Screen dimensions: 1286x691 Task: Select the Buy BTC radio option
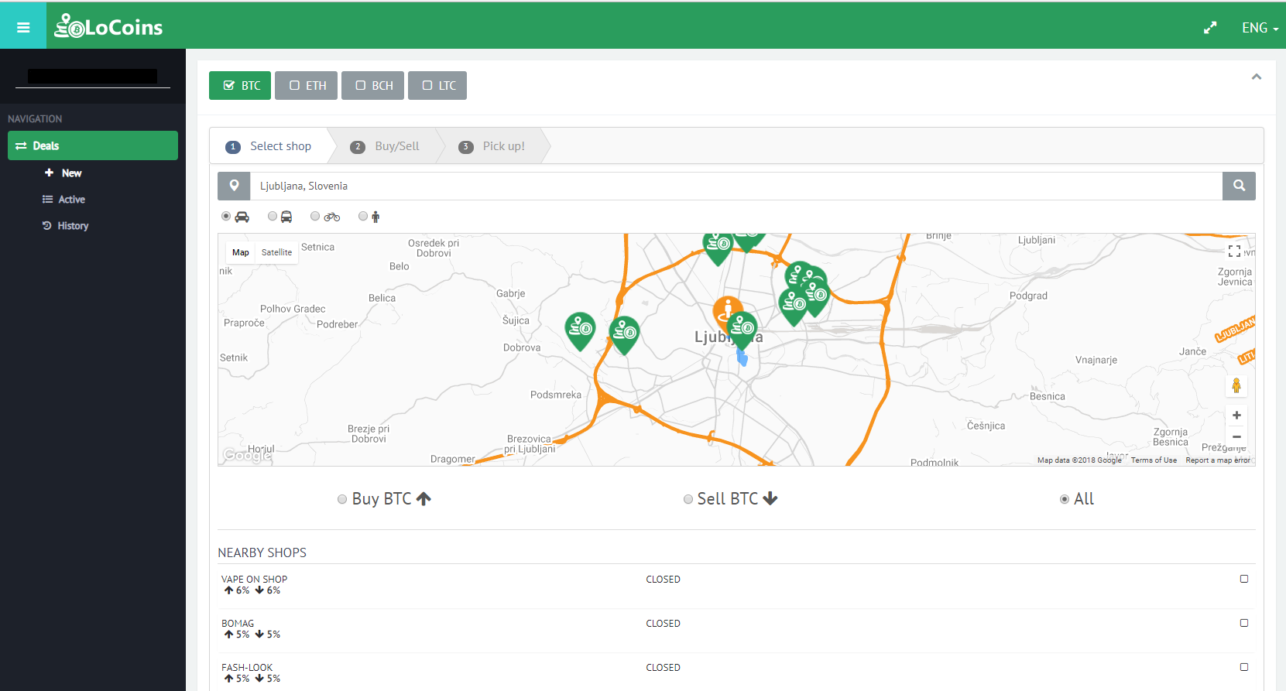pos(342,500)
